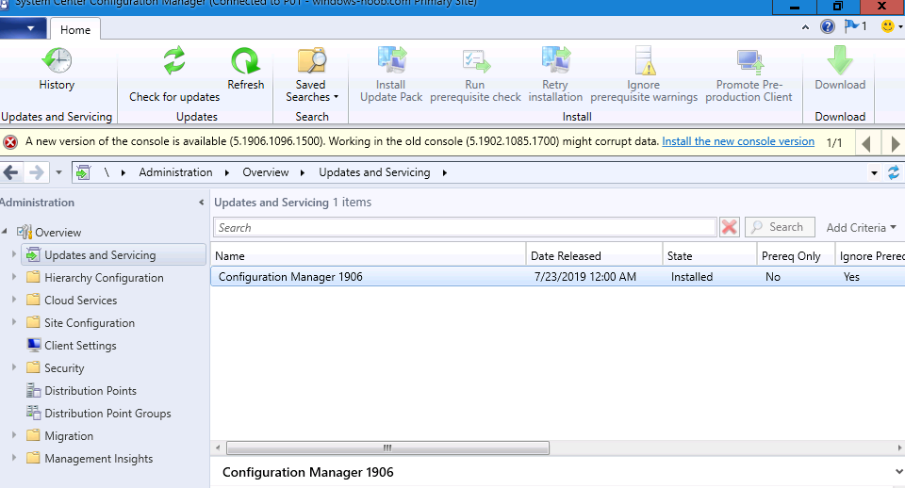Screen dimensions: 905x488
Task: Sort by Date Released column
Action: click(x=594, y=255)
